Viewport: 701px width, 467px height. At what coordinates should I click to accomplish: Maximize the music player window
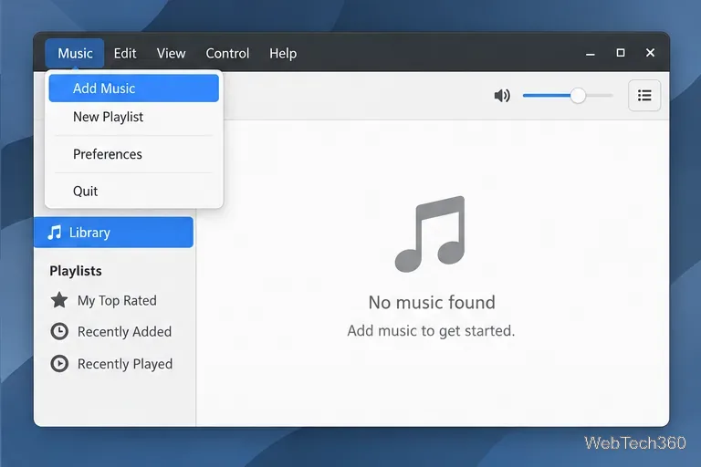[621, 53]
